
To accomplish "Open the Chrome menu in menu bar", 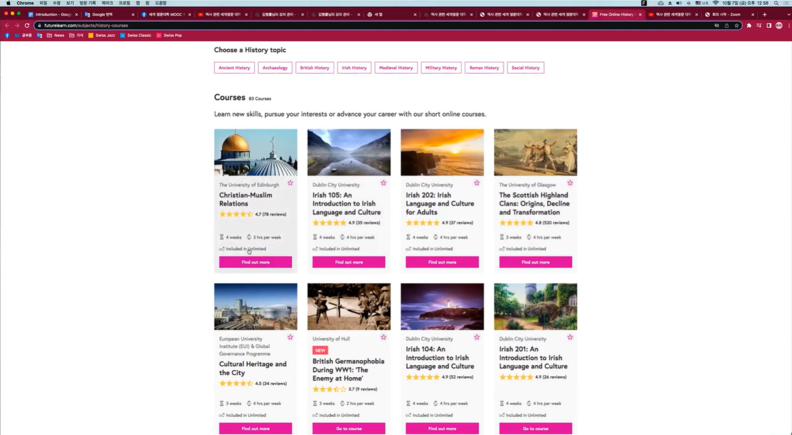I will (x=25, y=3).
